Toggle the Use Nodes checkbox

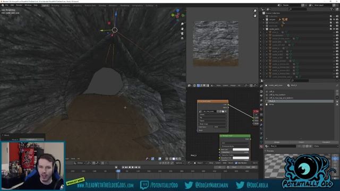coord(236,163)
